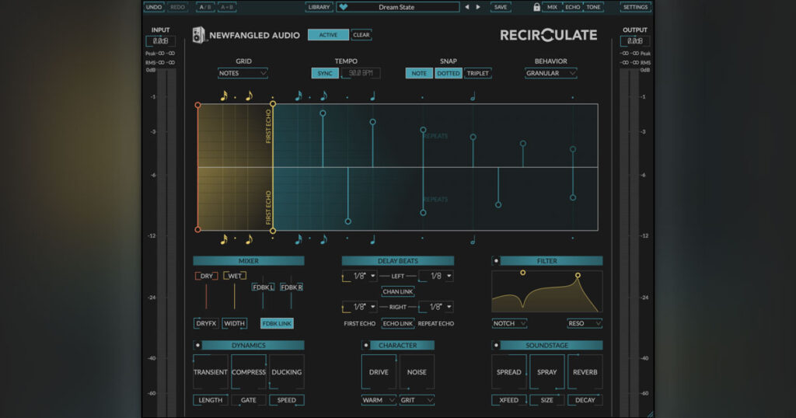Click the A/B compare button

tap(205, 7)
